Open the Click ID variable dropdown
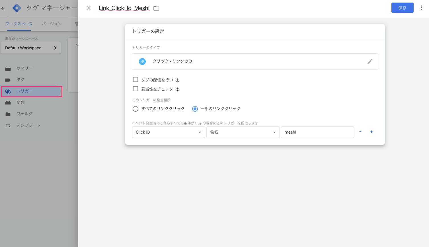The image size is (429, 247). (168, 132)
